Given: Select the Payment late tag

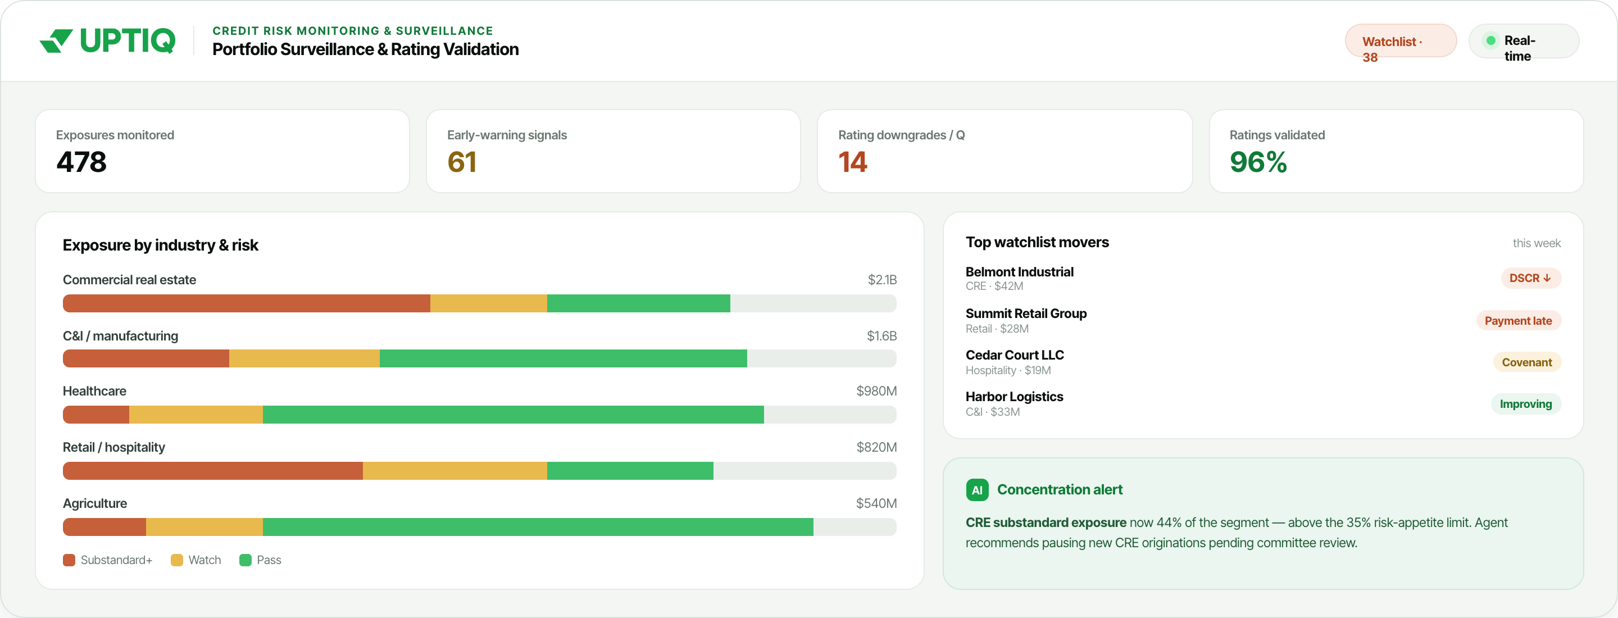Looking at the screenshot, I should click(1518, 321).
